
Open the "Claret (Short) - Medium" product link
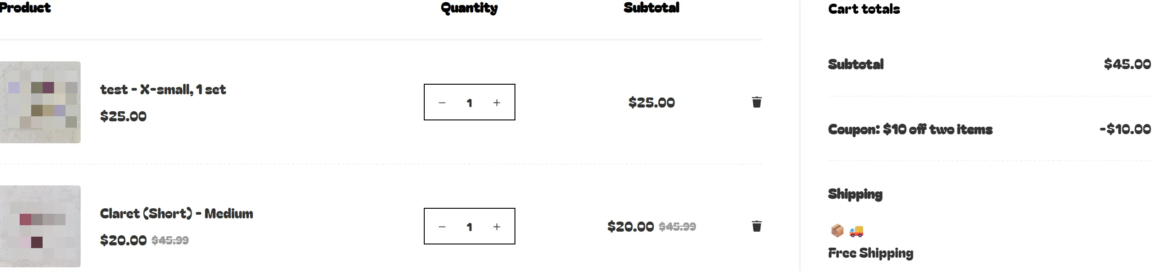pos(176,213)
